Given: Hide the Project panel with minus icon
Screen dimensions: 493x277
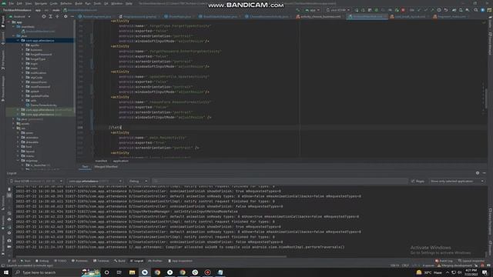Looking at the screenshot, I should coord(72,16).
